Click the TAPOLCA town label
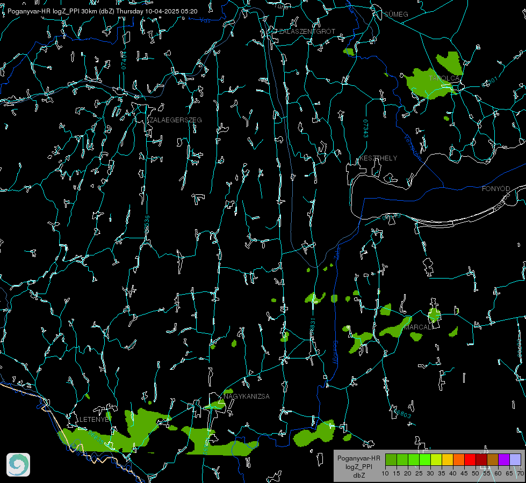Screen dimensions: 526x483 point(444,78)
